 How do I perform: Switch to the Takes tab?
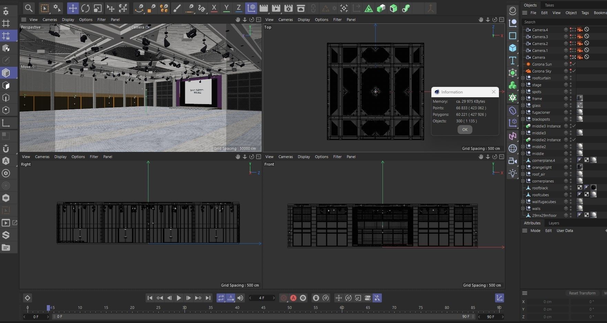click(549, 5)
